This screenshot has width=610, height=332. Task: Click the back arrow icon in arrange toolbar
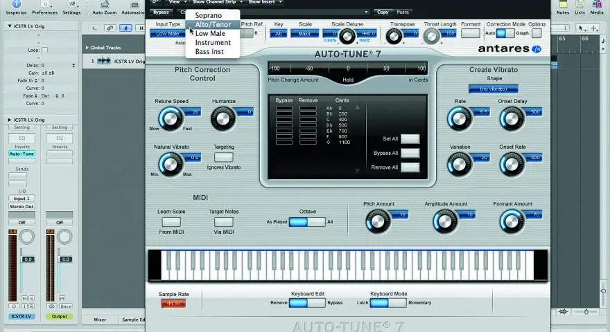pyautogui.click(x=94, y=28)
